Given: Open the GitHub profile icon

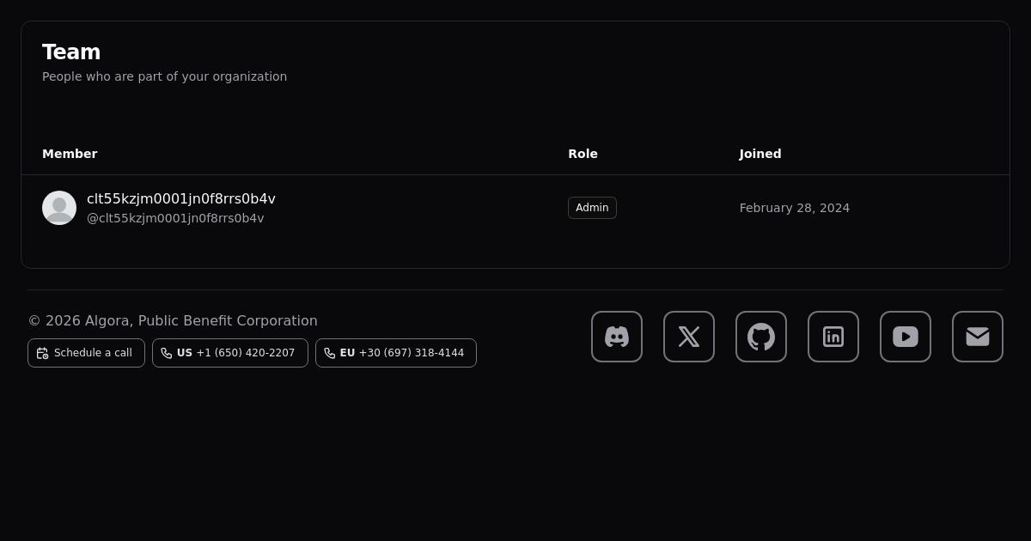Looking at the screenshot, I should coord(760,337).
